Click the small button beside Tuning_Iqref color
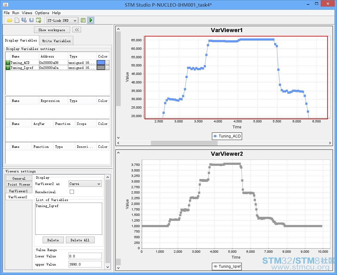This screenshot has height=275, width=337. pos(107,68)
